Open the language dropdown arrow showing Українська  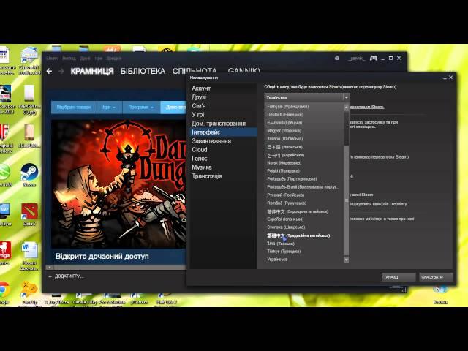pos(346,97)
